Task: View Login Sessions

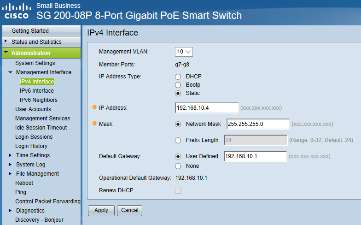Action: click(x=34, y=136)
